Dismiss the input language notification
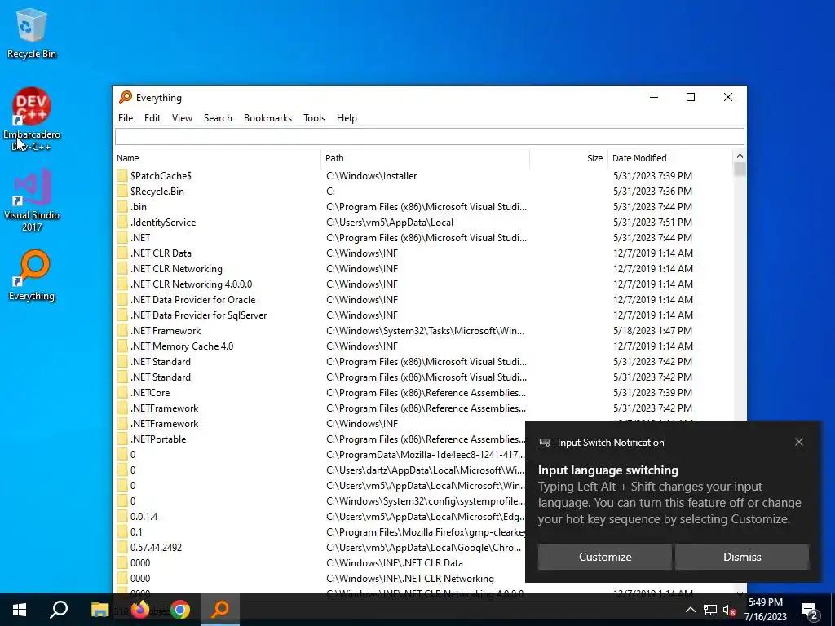Viewport: 835px width, 626px height. 742,557
